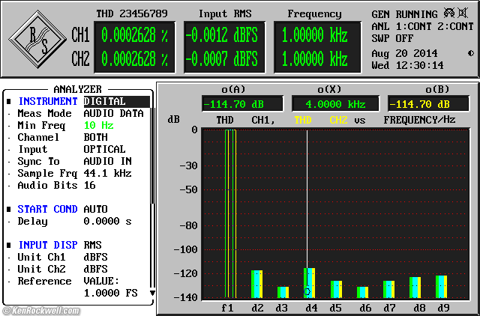Click the CH2 THD reading 0.0002628 %
This screenshot has height=316, width=480.
click(x=135, y=60)
